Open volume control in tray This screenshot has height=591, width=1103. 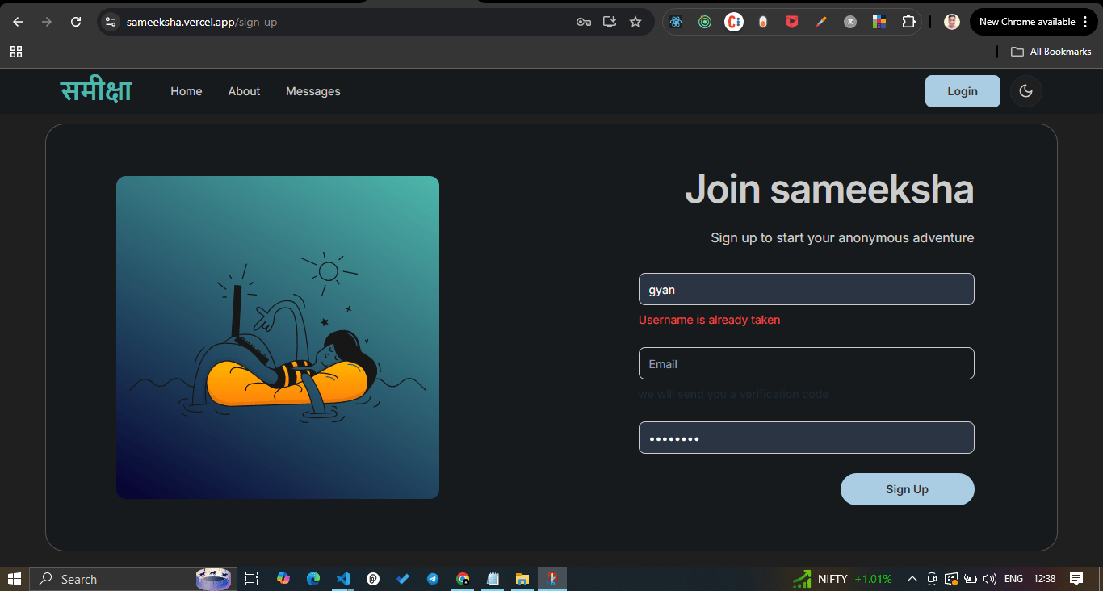click(x=990, y=579)
